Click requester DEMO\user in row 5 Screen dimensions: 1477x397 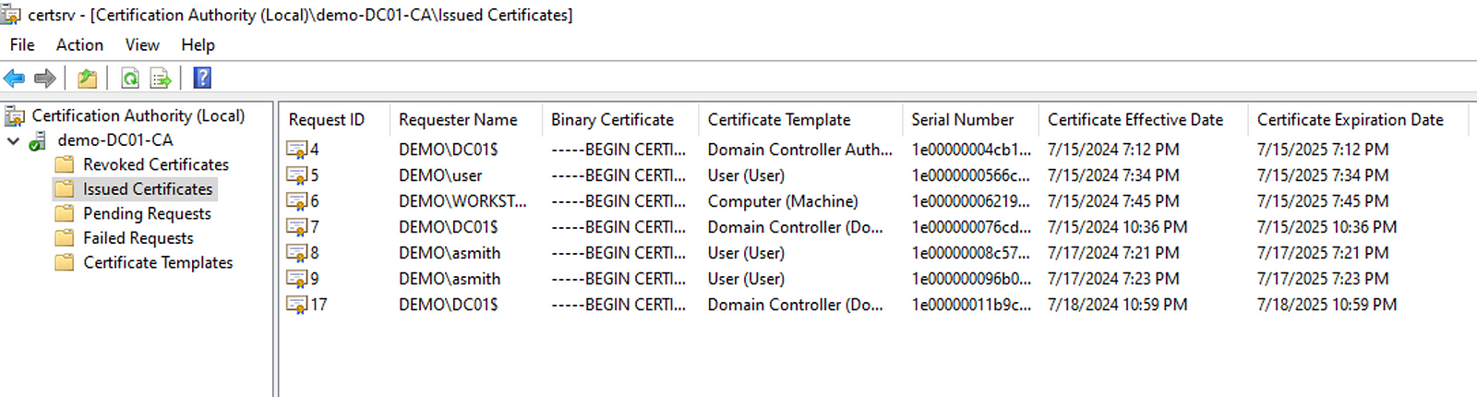pos(440,175)
